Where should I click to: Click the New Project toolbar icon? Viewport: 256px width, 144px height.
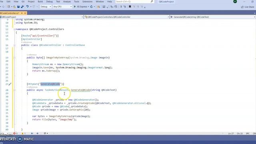[x=9, y=7]
